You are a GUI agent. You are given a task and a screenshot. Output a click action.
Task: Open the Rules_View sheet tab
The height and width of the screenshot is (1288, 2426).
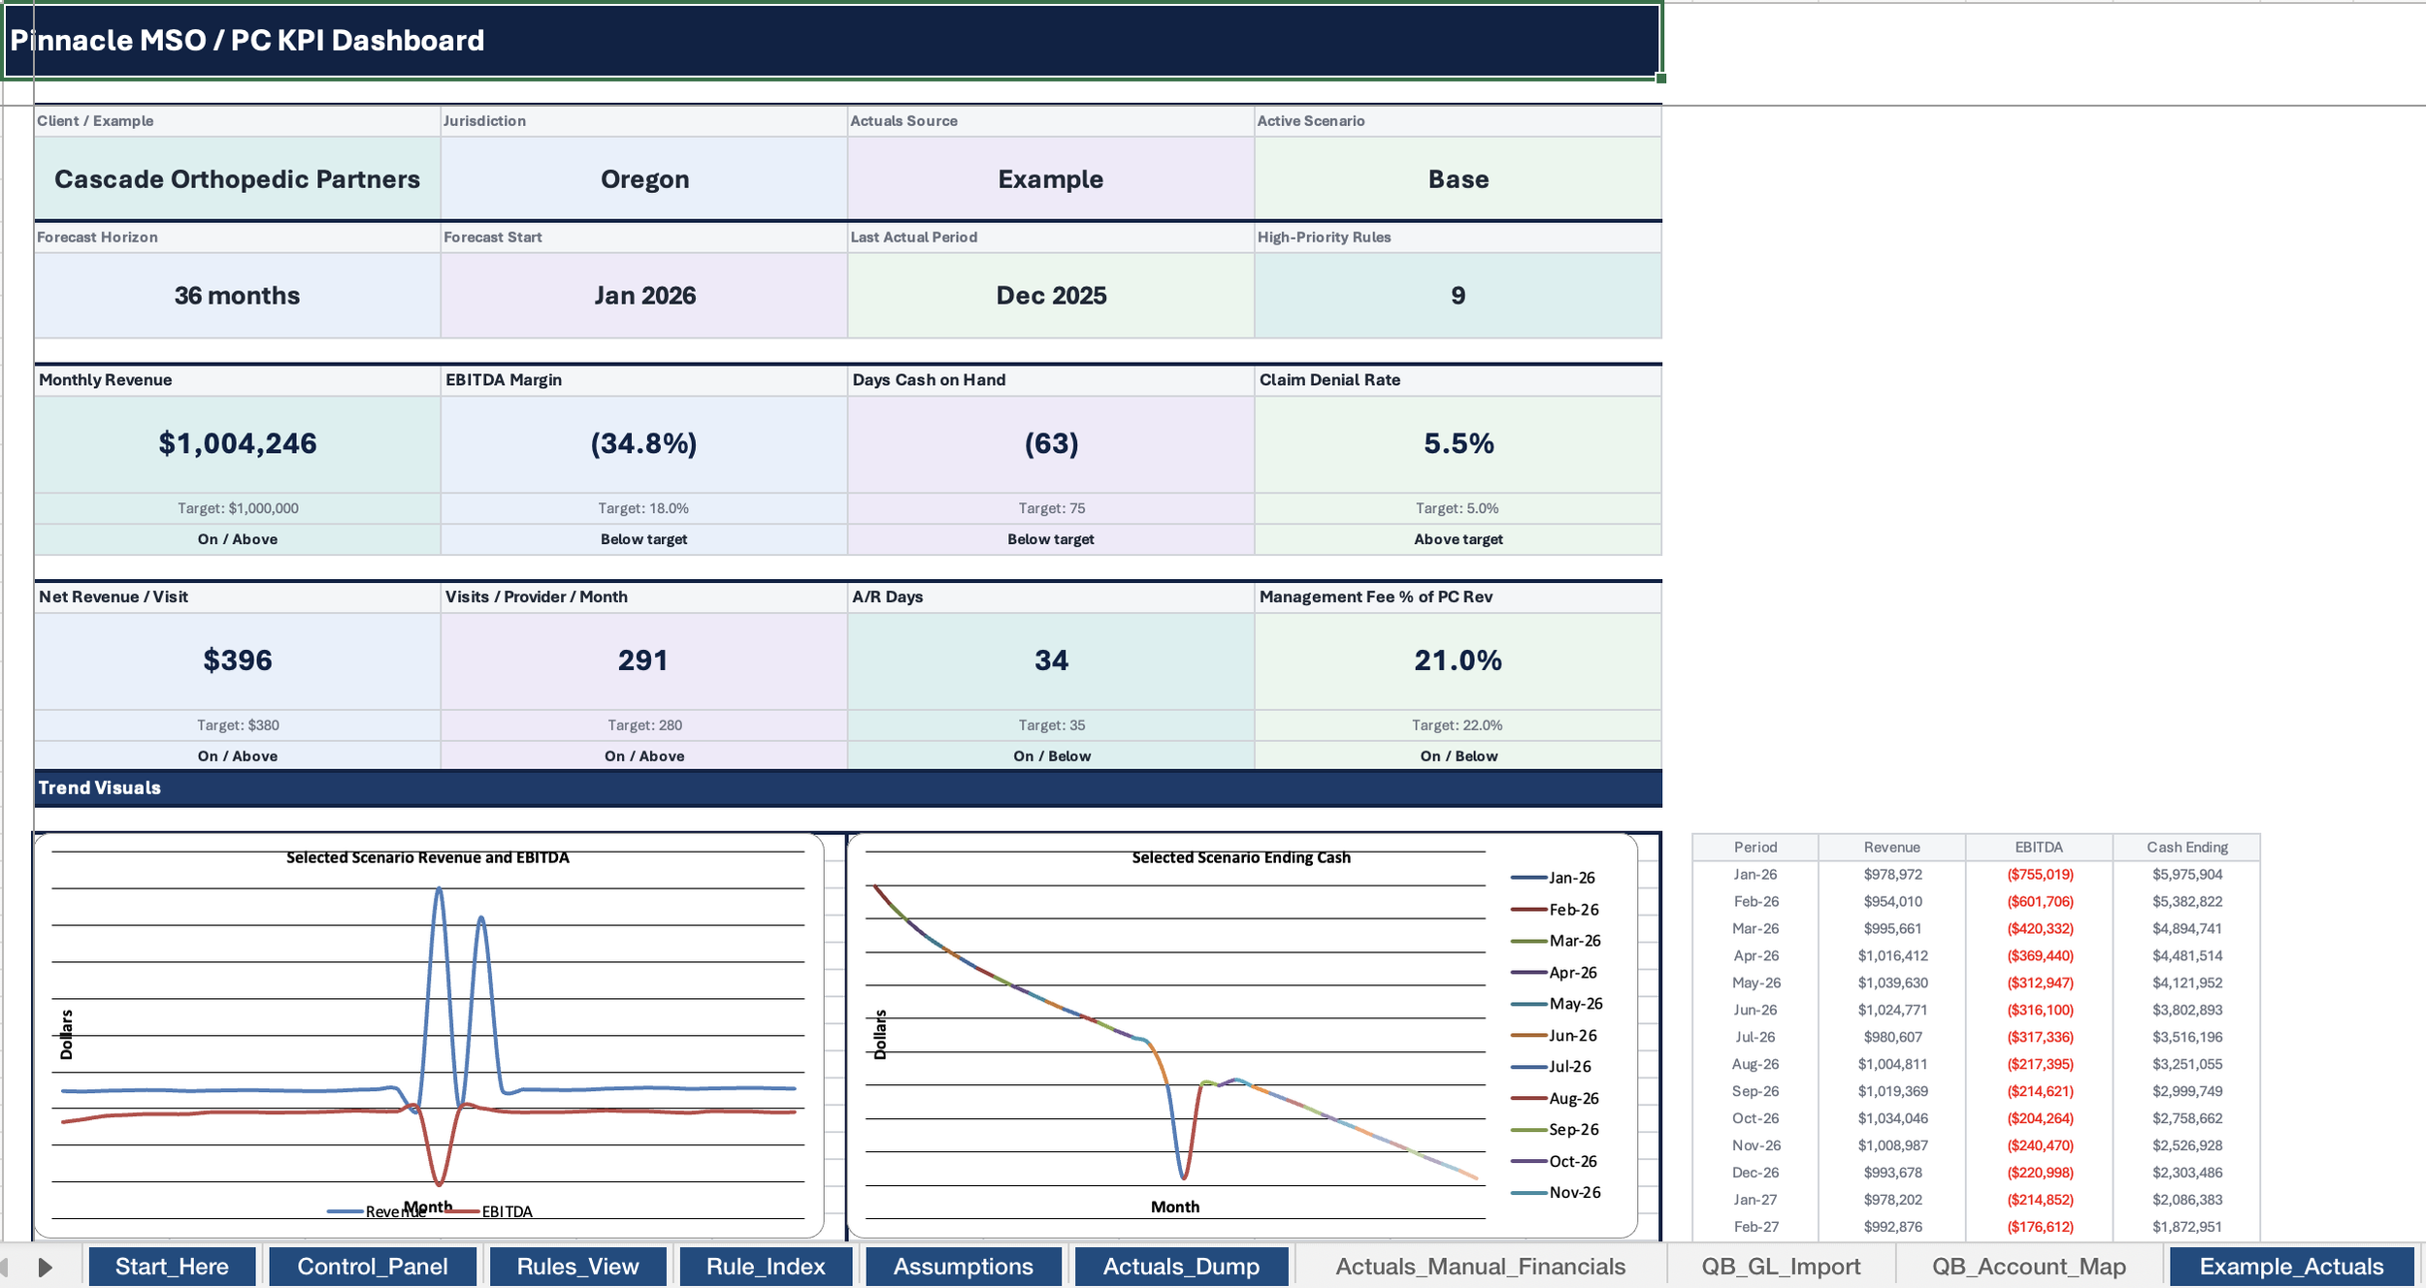tap(577, 1267)
